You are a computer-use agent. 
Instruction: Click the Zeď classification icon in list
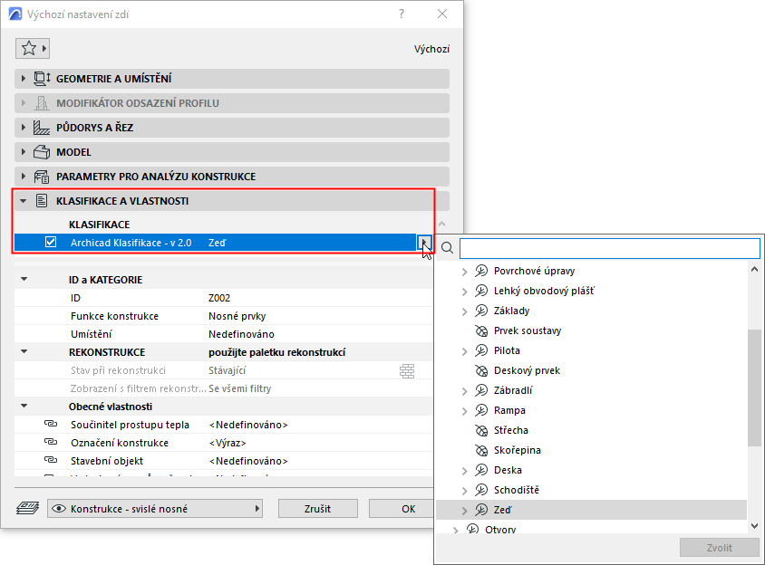coord(481,510)
